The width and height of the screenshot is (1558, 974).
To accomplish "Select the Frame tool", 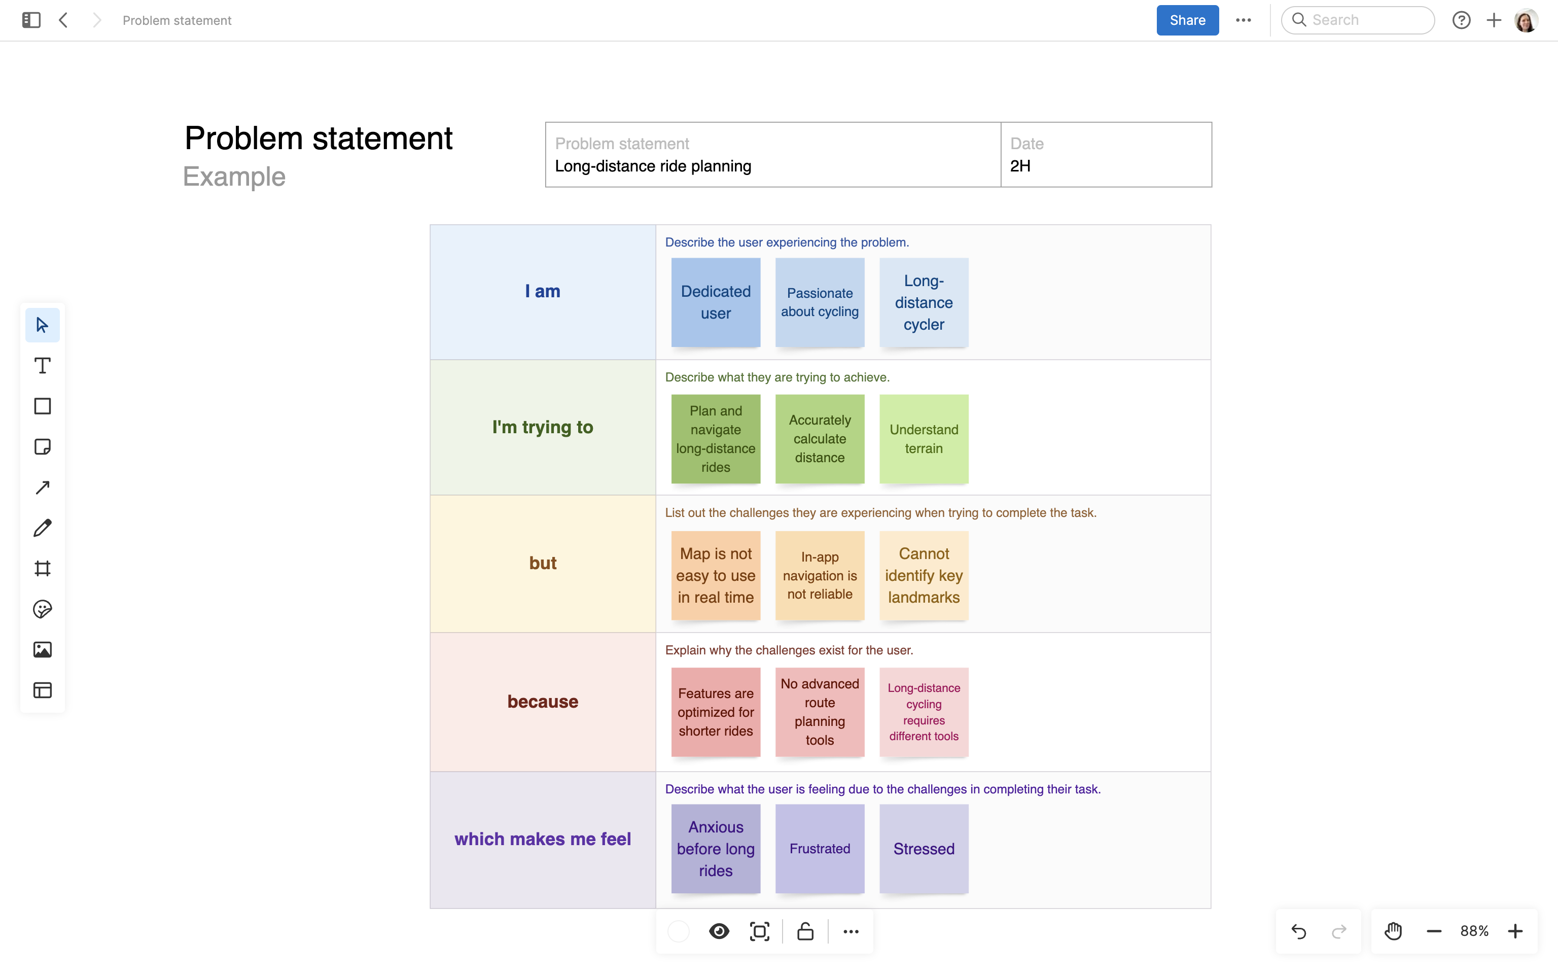I will point(43,569).
